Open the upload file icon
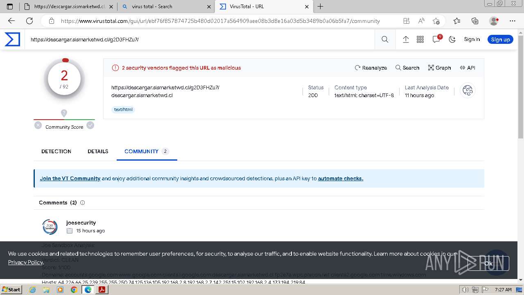The width and height of the screenshot is (524, 295). (406, 39)
